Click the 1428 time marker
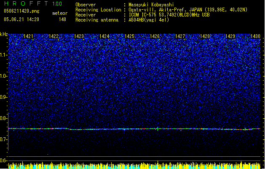Screen dimensions: 265x169 (x=205, y=36)
